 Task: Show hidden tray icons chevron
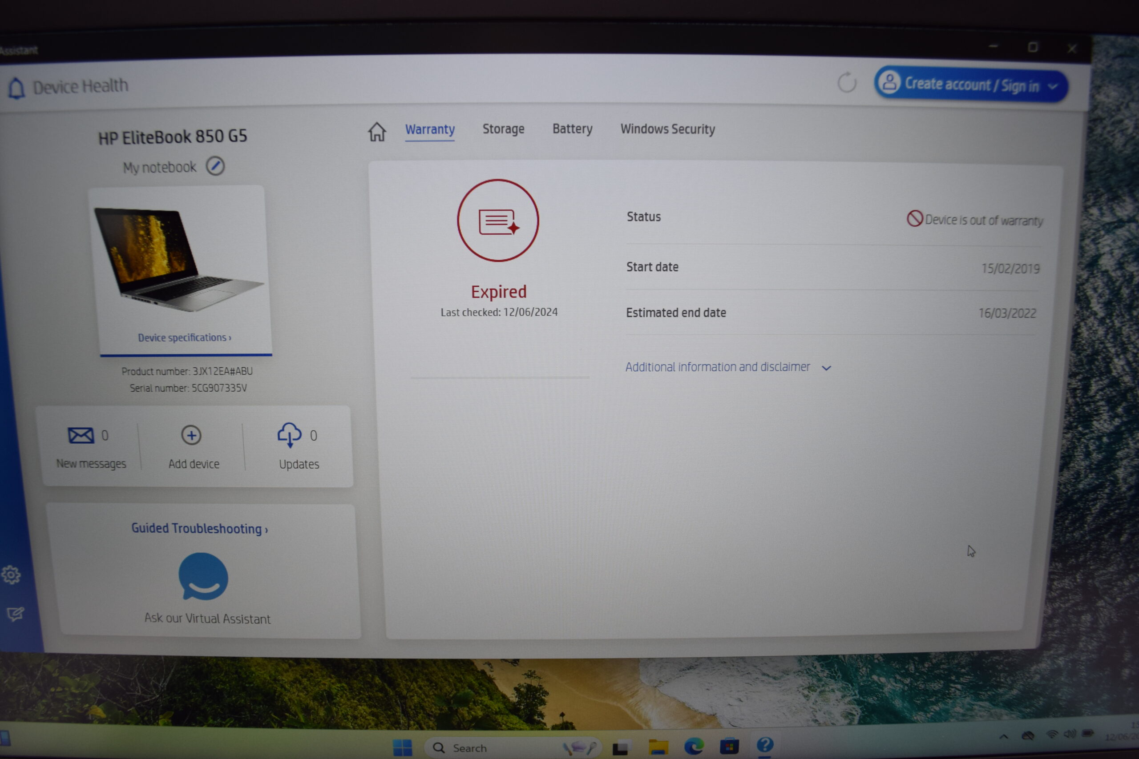click(x=1004, y=737)
